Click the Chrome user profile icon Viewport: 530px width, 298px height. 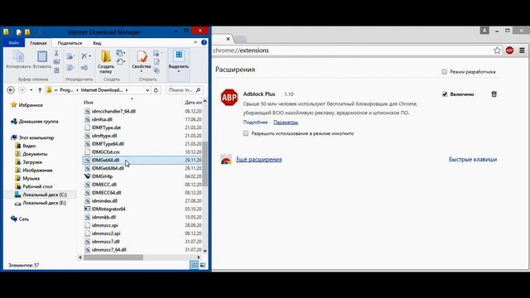(x=484, y=31)
